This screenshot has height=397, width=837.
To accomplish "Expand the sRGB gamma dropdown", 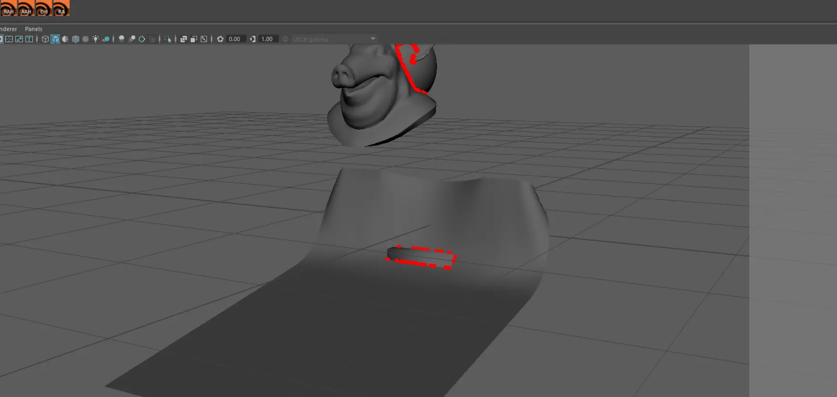I will click(x=334, y=39).
